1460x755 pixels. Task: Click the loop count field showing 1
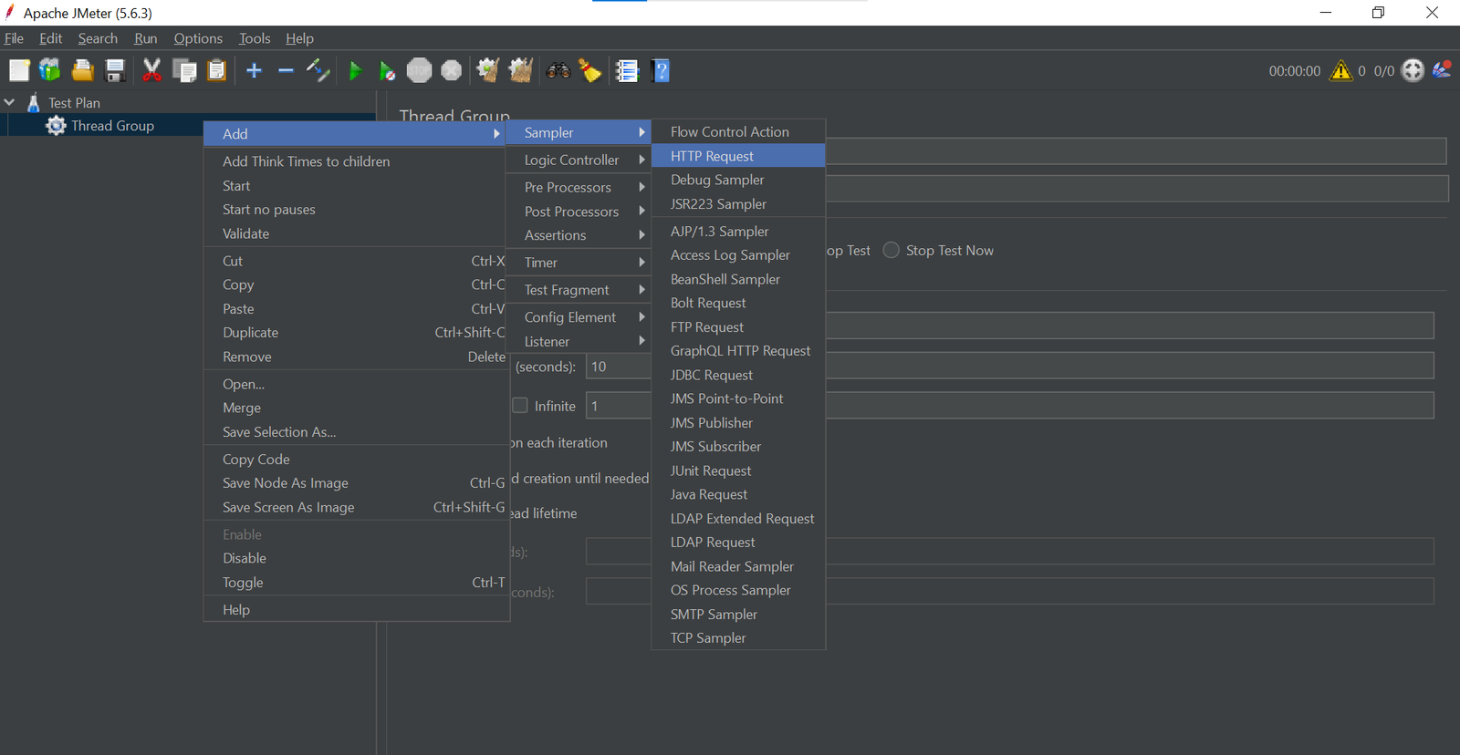(x=619, y=406)
